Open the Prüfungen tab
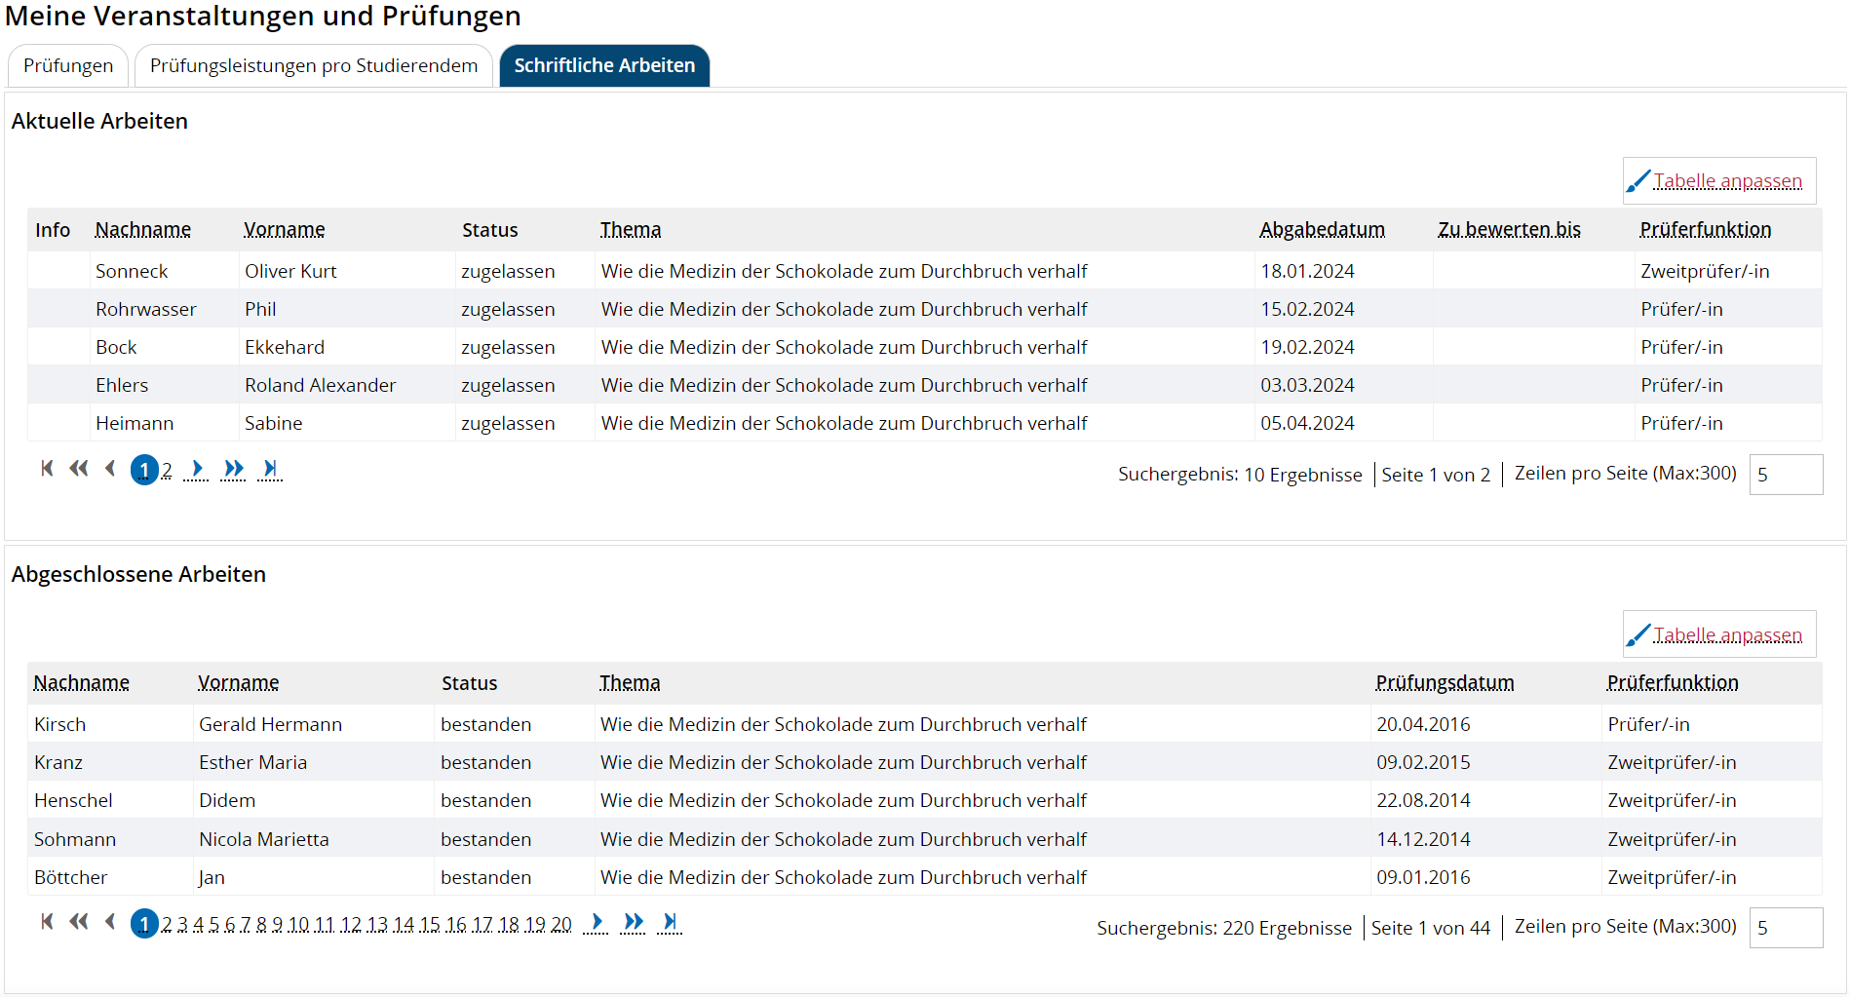The image size is (1850, 997). (x=68, y=65)
